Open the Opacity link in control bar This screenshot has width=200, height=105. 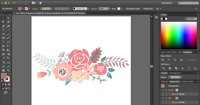(x=94, y=9)
